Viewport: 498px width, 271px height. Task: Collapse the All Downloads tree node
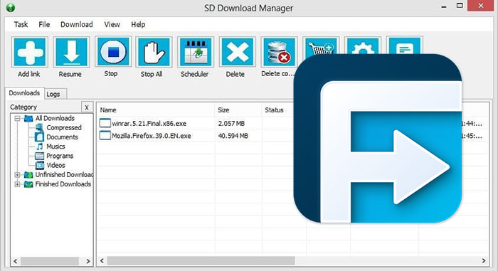click(x=18, y=119)
